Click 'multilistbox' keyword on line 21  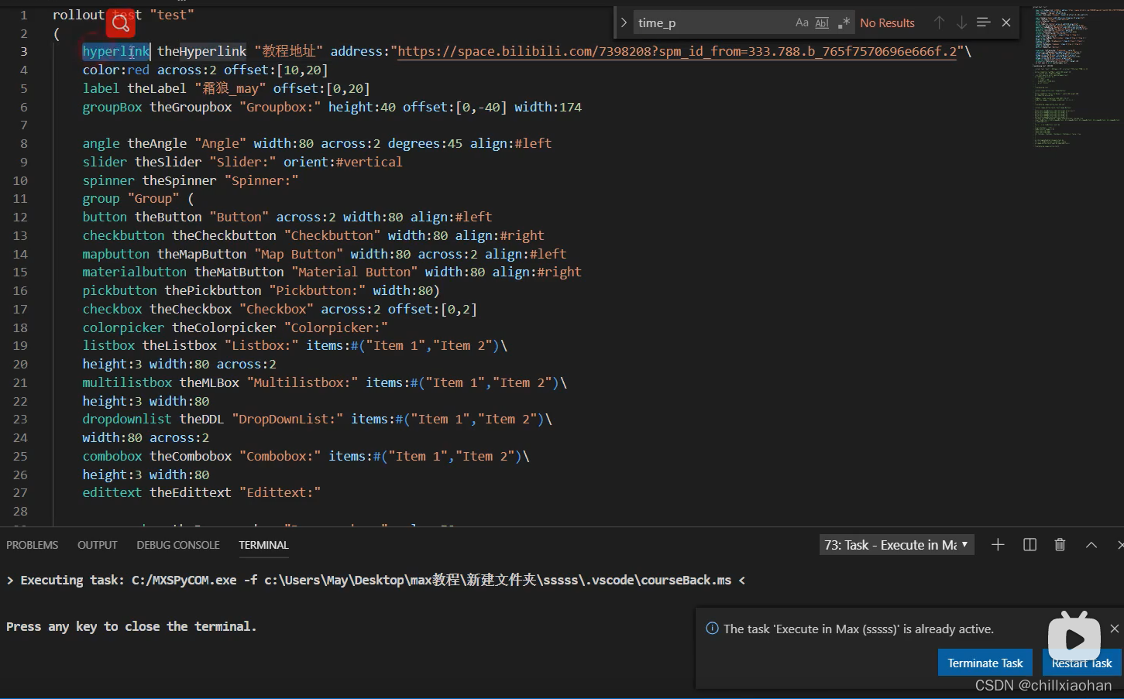tap(127, 382)
